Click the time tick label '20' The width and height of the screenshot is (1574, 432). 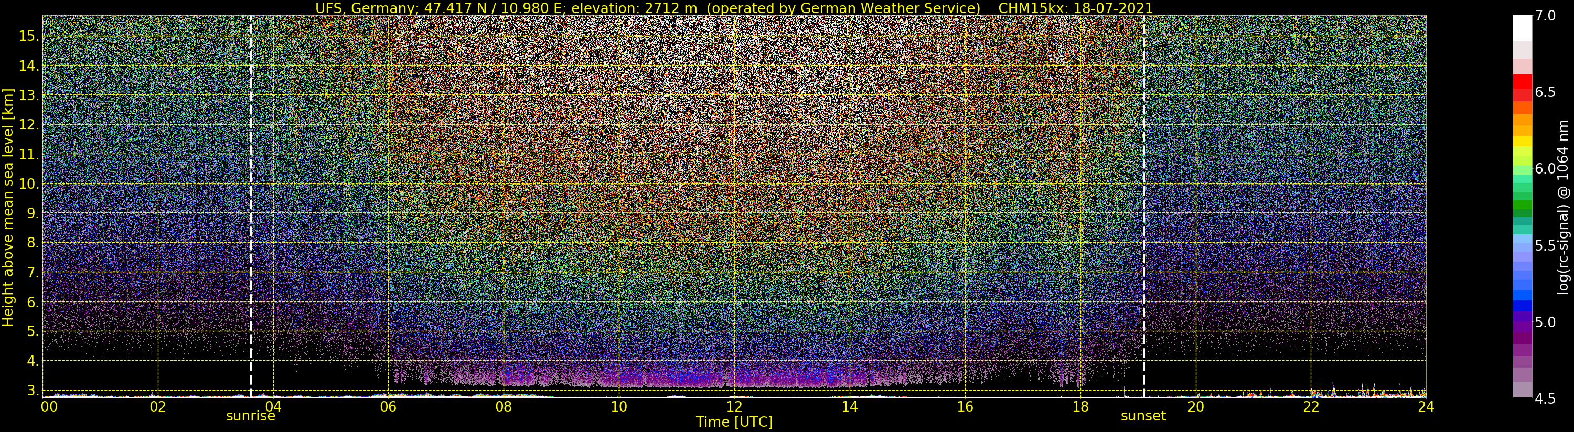click(1196, 407)
